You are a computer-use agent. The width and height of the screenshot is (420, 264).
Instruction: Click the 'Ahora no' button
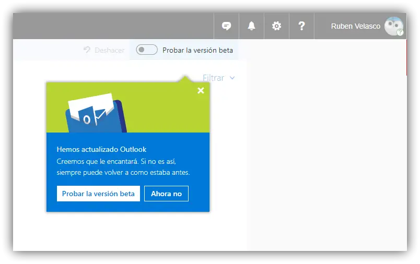pos(166,194)
